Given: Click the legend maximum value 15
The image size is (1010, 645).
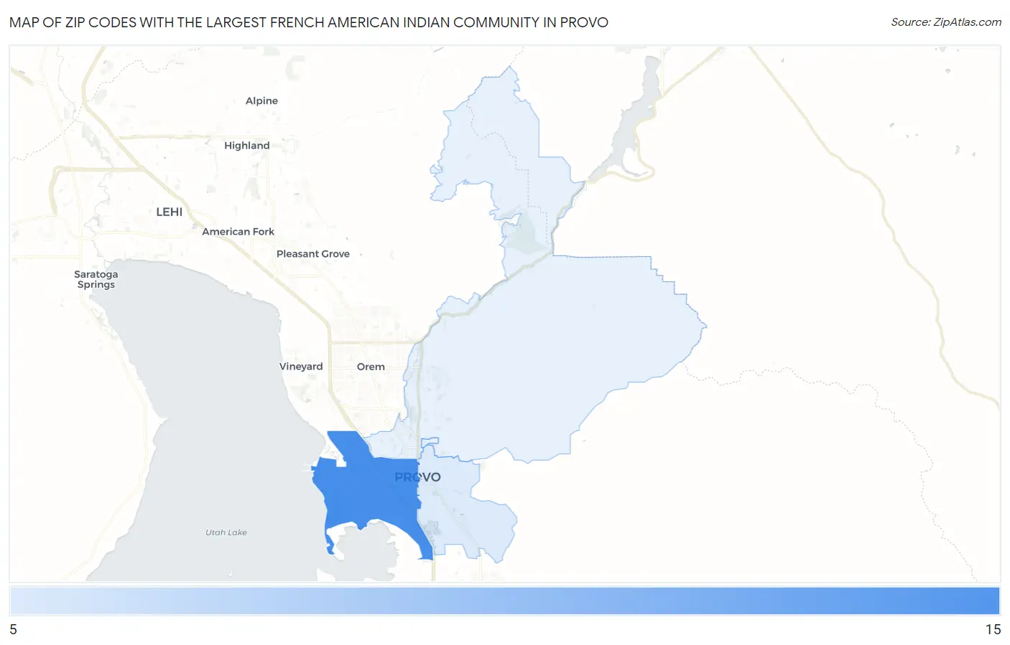Looking at the screenshot, I should pyautogui.click(x=993, y=629).
